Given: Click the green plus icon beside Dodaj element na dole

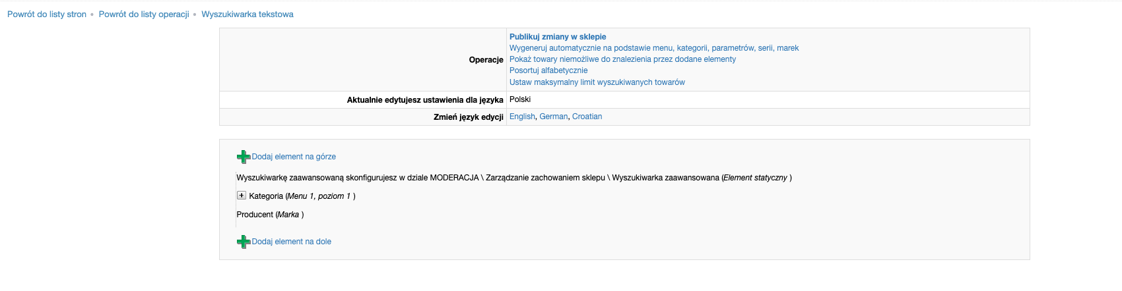Looking at the screenshot, I should pyautogui.click(x=244, y=242).
